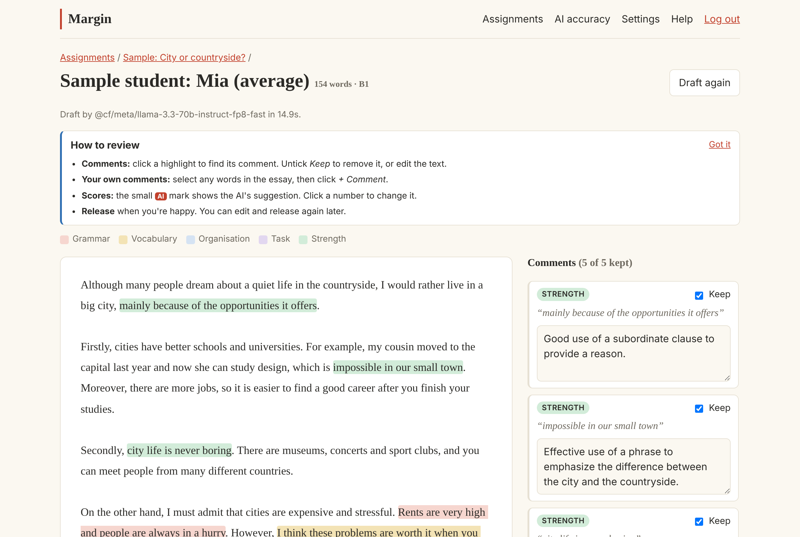Click the Strength legend color swatch

coord(303,239)
